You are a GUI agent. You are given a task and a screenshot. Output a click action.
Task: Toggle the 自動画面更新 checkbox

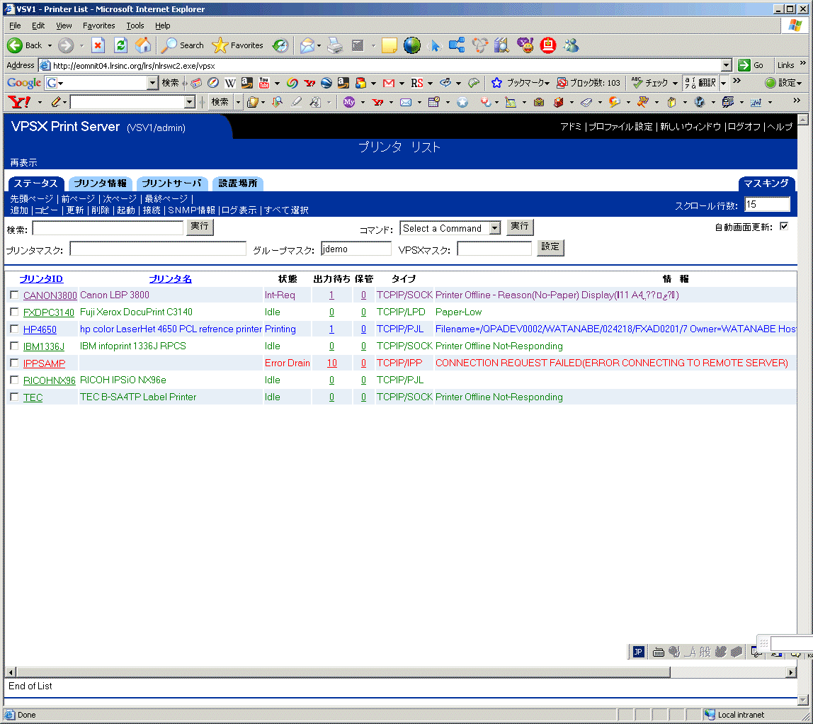(783, 227)
